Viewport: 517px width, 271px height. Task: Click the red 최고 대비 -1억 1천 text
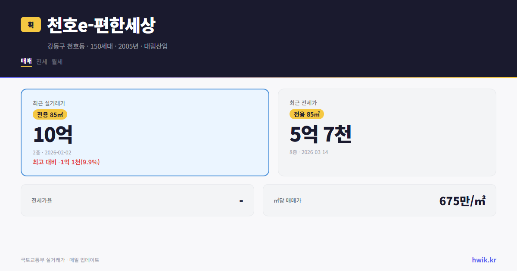pyautogui.click(x=66, y=162)
